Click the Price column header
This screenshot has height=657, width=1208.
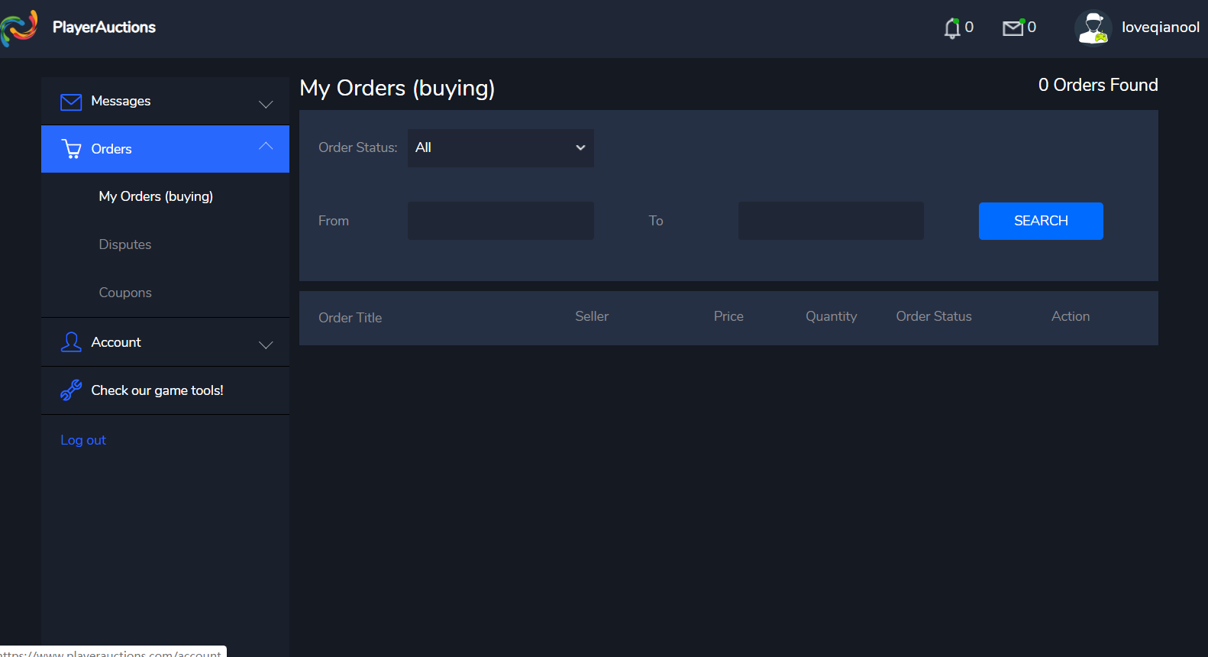coord(728,316)
